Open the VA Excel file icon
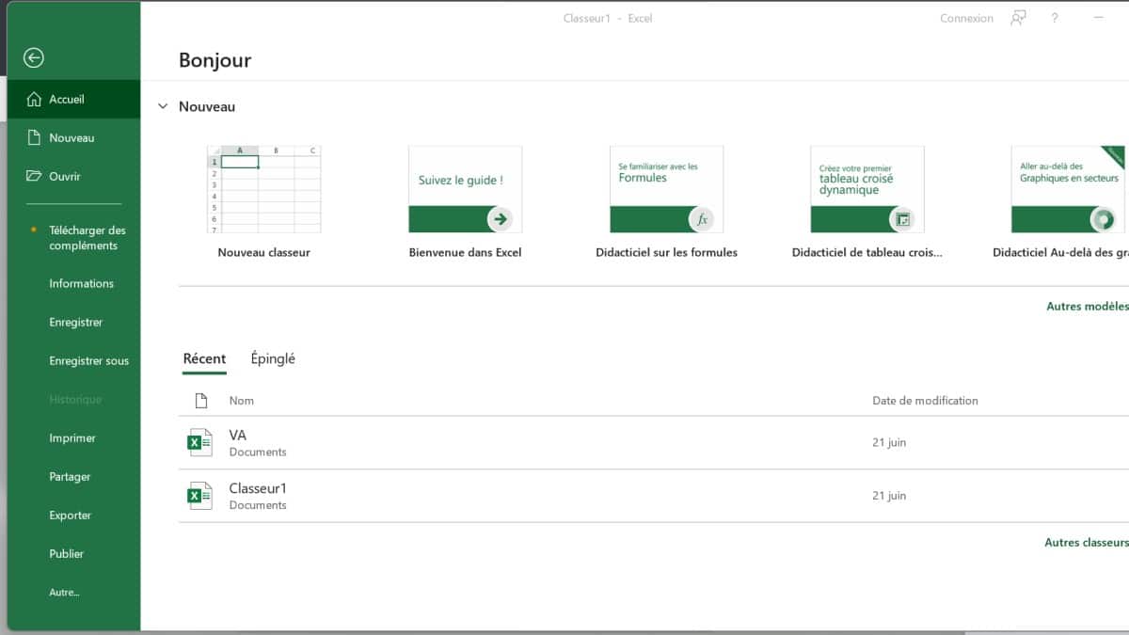The height and width of the screenshot is (635, 1129). (x=199, y=442)
